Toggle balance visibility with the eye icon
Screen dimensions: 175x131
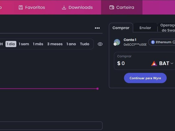pos(100,44)
